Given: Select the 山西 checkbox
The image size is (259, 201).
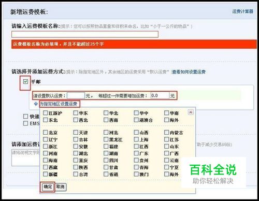Looking at the screenshot, I should (136, 133).
